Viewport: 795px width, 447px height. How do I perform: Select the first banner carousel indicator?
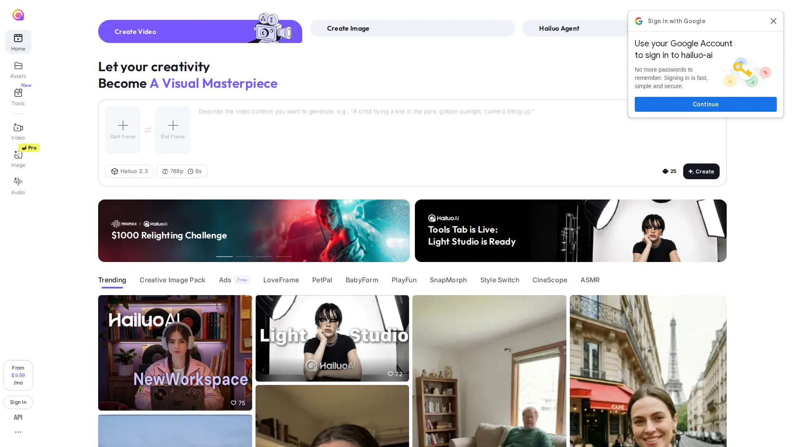[x=224, y=257]
